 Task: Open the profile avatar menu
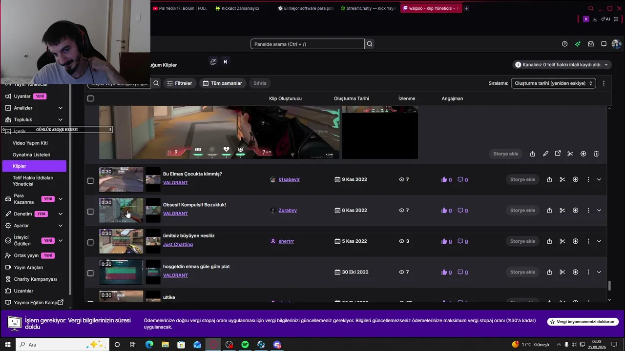pyautogui.click(x=616, y=44)
